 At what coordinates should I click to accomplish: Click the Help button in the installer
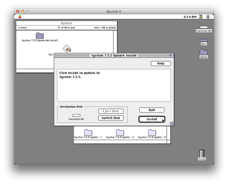(x=161, y=63)
